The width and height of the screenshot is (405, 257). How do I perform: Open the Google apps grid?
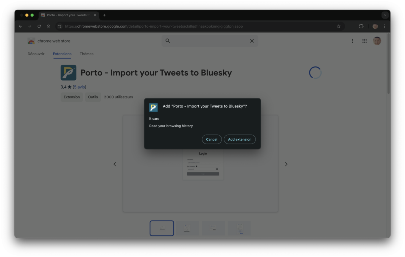364,41
